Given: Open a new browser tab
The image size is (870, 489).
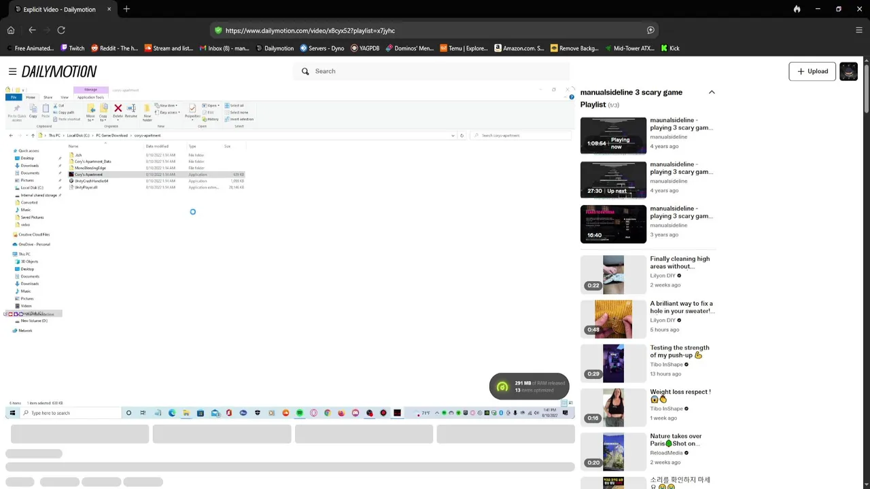Looking at the screenshot, I should point(126,9).
